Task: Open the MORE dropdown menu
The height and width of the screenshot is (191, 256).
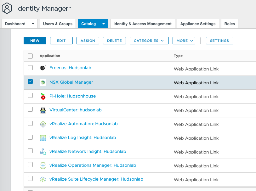Action: [x=184, y=41]
